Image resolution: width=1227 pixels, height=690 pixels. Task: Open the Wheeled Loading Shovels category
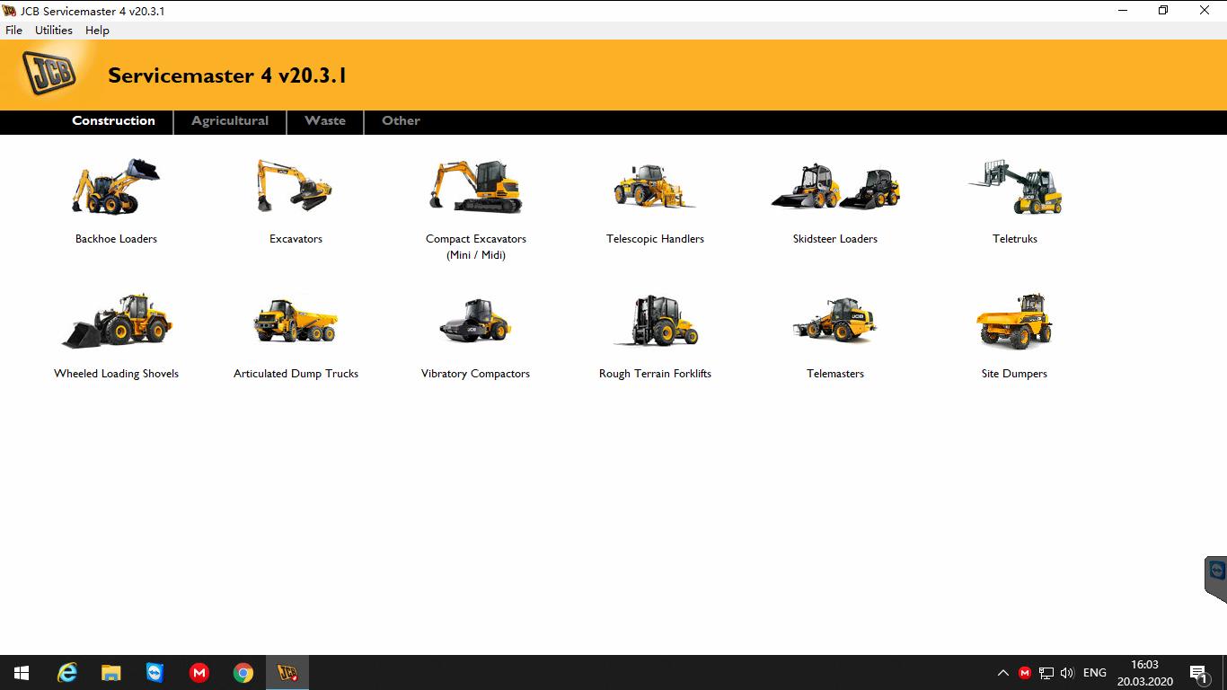(x=116, y=322)
